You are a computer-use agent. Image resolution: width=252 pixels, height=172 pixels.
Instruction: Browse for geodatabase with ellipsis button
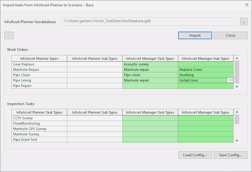point(244,21)
